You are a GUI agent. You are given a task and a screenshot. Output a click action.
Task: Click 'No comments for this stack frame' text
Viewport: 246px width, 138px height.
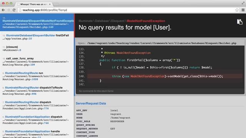pos(96,91)
